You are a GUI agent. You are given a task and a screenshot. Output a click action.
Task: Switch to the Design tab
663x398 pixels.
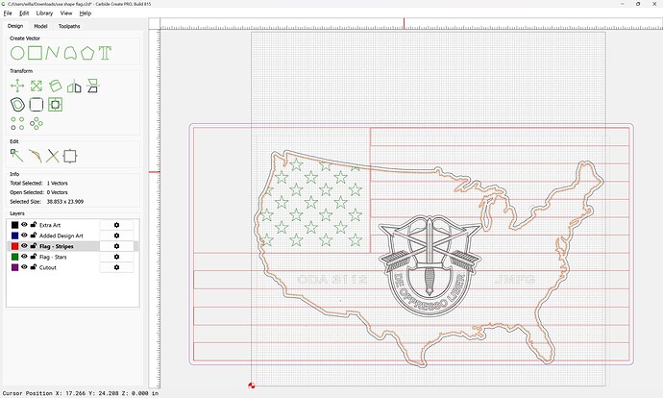pyautogui.click(x=15, y=26)
